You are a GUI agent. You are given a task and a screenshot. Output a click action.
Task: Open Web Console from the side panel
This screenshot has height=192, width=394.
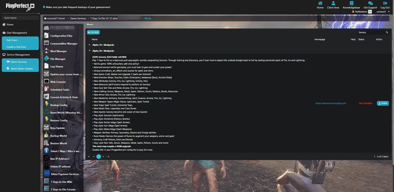click(58, 82)
